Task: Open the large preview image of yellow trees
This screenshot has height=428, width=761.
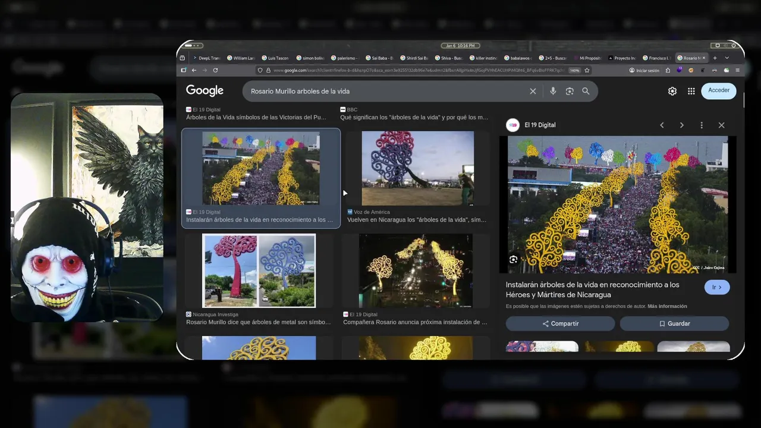Action: tap(618, 204)
